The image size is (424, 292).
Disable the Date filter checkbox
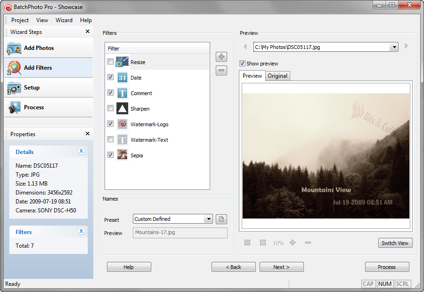click(x=110, y=77)
